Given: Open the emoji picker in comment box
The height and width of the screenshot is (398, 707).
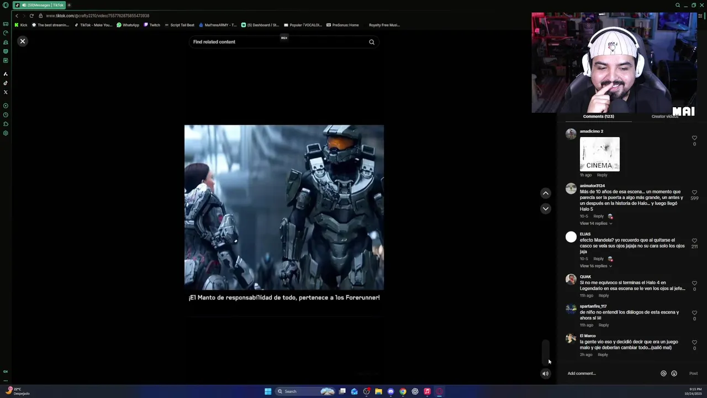Looking at the screenshot, I should pos(674,374).
